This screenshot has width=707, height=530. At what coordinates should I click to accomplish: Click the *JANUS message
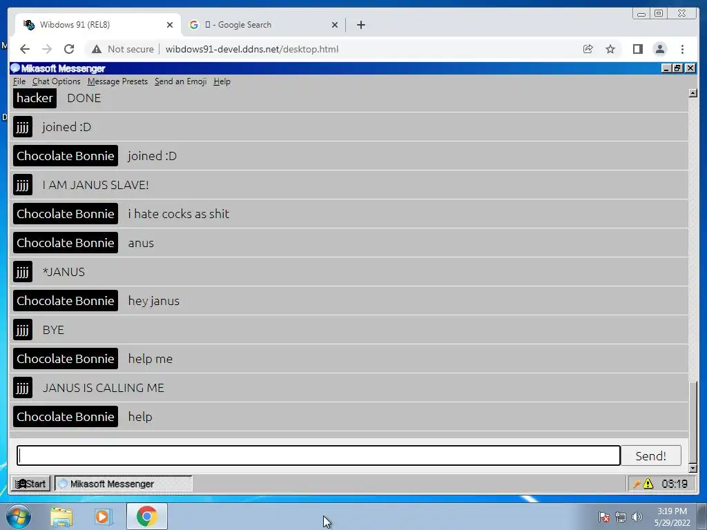pos(64,272)
